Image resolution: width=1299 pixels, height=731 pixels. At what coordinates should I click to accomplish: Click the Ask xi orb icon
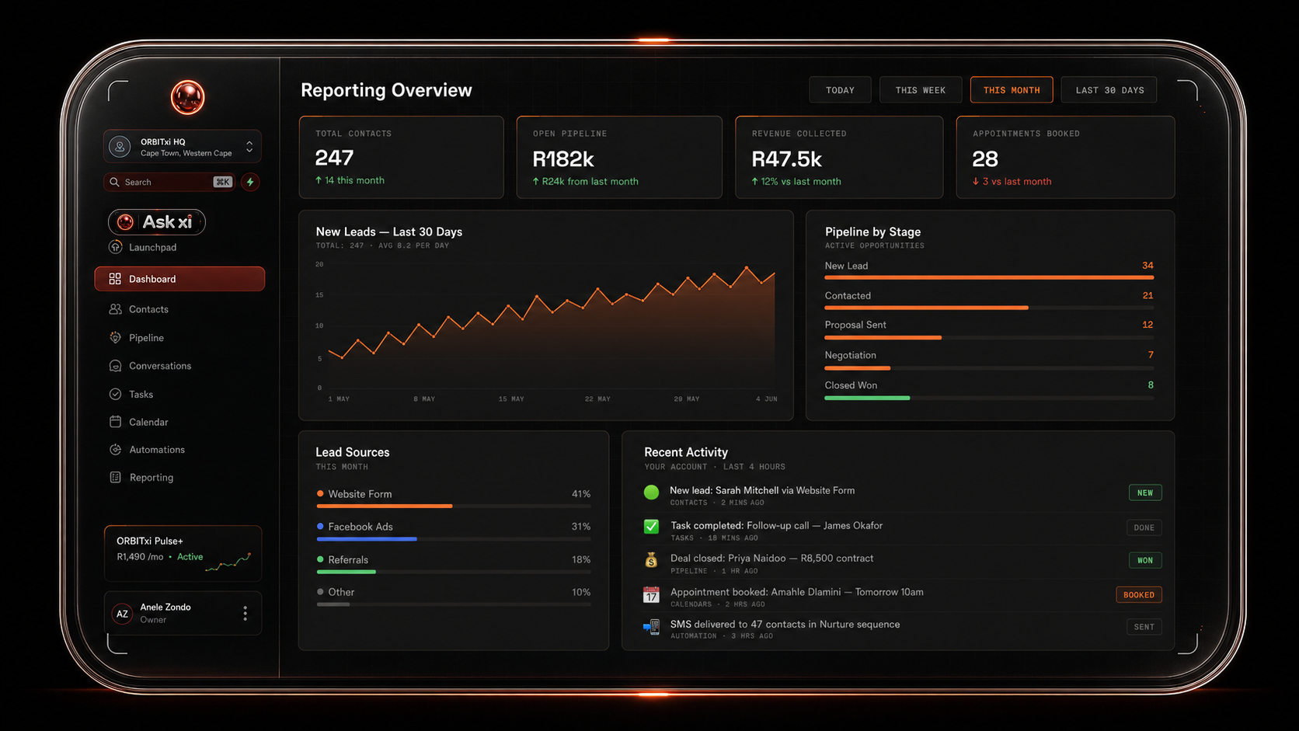point(125,222)
